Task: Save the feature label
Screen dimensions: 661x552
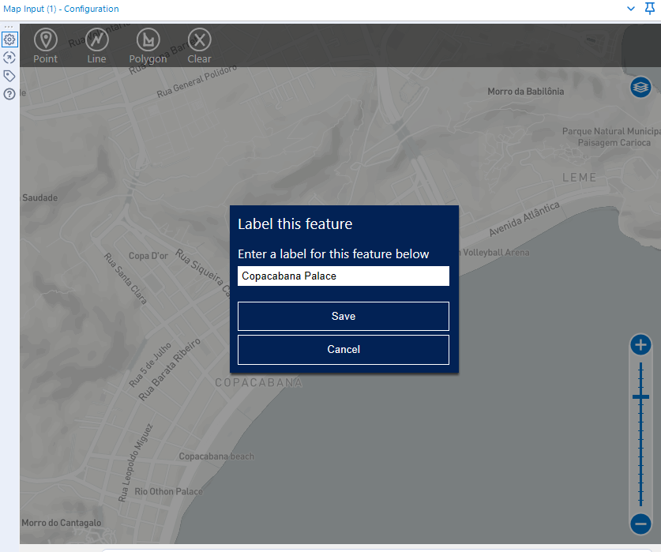Action: 344,316
